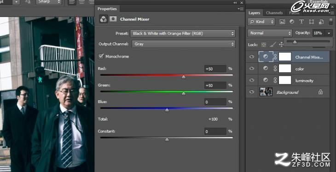Open the Properties panel flyout menu
The height and width of the screenshot is (172, 336).
click(x=241, y=9)
